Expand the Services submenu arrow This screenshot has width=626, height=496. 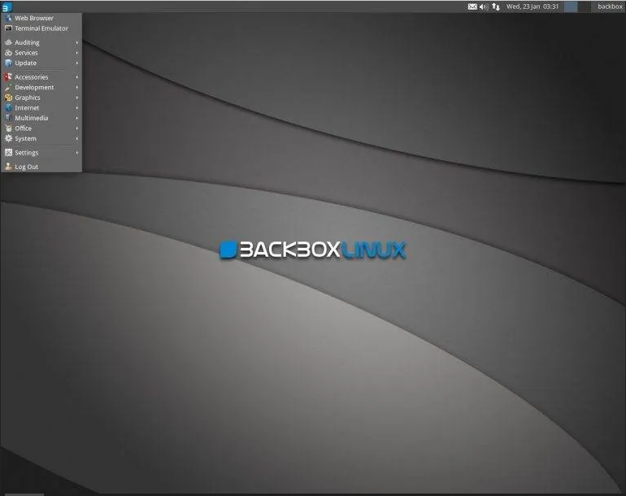pos(76,53)
